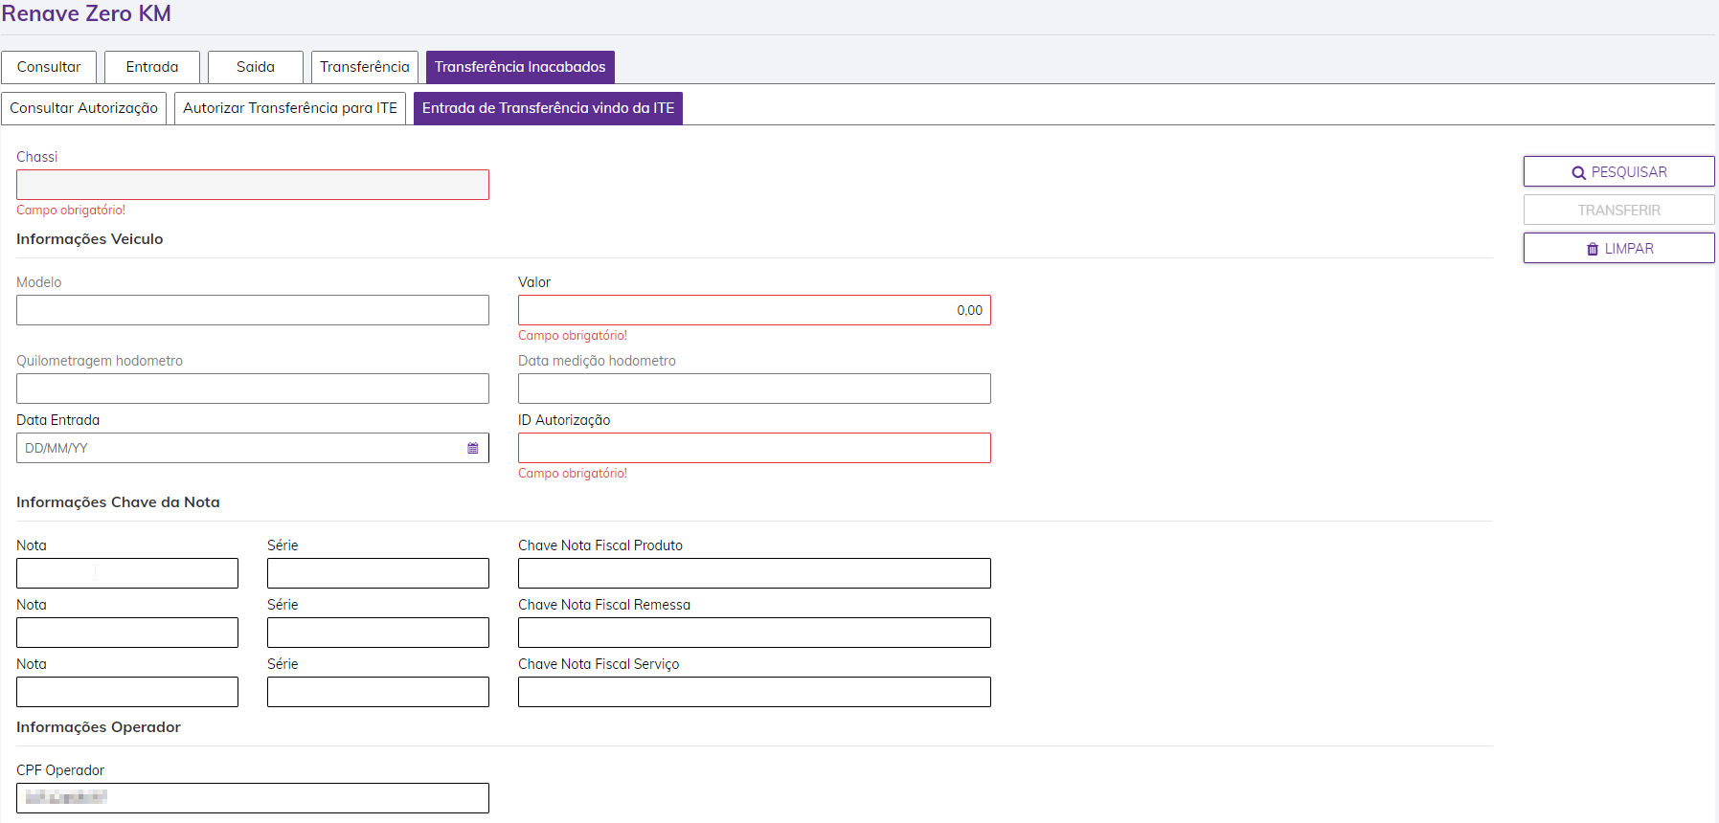Click the calendar icon in Data Entrada
Screen dimensions: 1719x823
[x=472, y=448]
